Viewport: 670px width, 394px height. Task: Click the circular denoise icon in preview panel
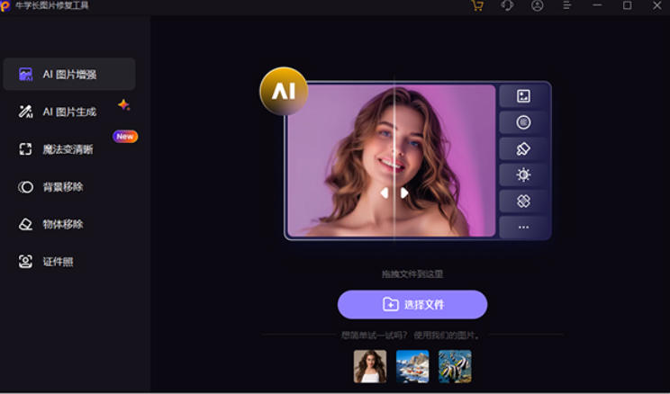[x=523, y=122]
